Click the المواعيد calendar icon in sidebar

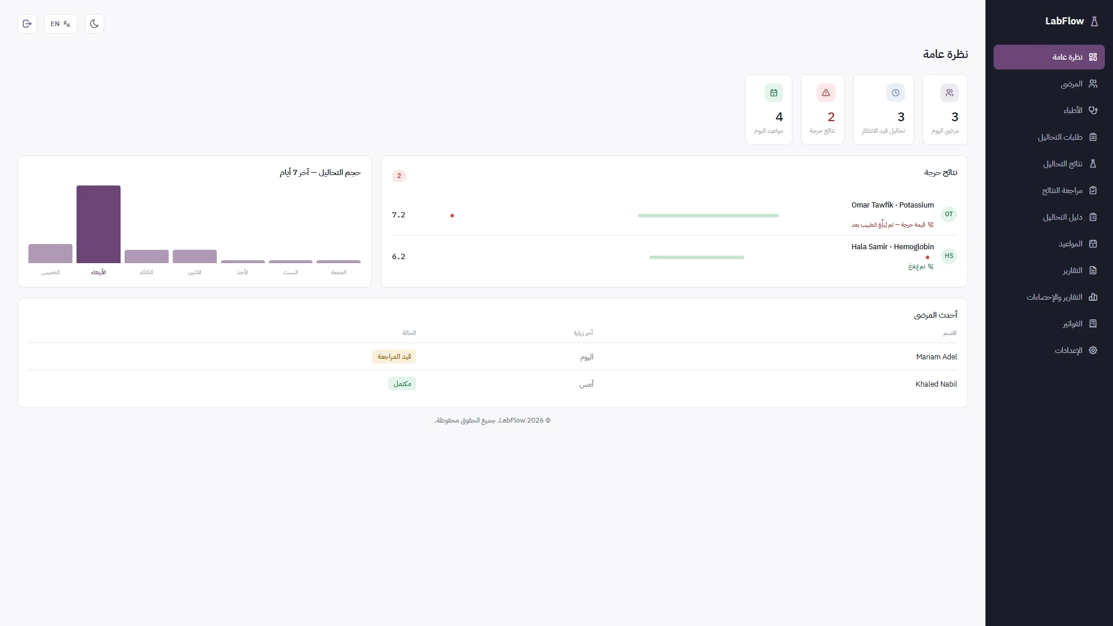pos(1093,243)
